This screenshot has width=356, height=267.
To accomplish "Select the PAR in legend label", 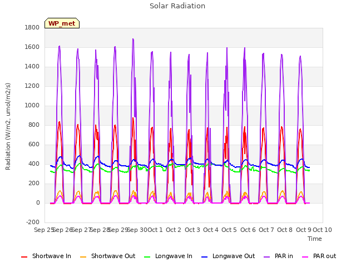I will pyautogui.click(x=284, y=256).
